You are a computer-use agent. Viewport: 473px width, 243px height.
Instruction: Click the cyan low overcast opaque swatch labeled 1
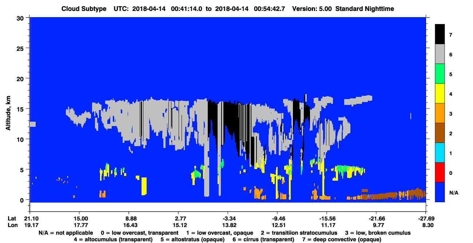point(440,153)
